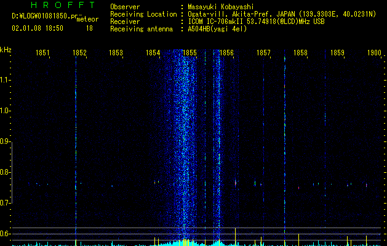Click the Receiving Location field label
Image resolution: width=387 pixels, height=246 pixels.
[x=143, y=14]
